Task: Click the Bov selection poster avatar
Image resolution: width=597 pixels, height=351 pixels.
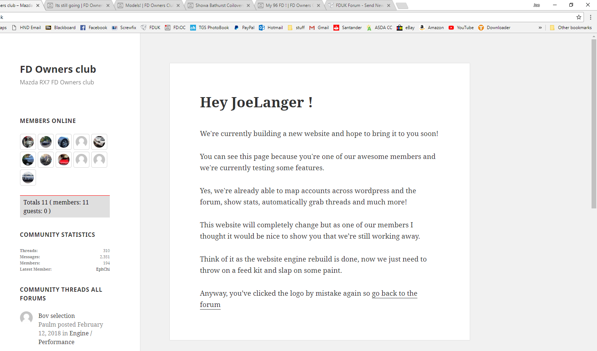Action: pyautogui.click(x=26, y=318)
